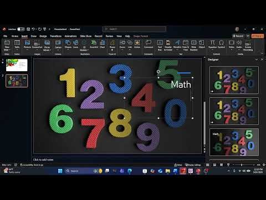Click the orange Share button
266x200 pixels.
pos(258,36)
